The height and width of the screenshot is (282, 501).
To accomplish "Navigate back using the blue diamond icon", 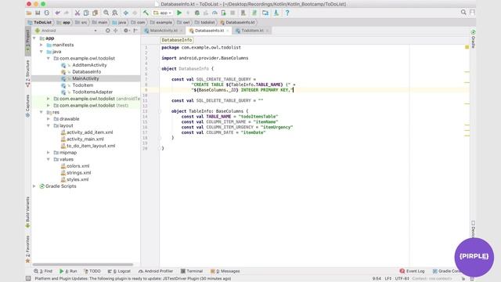I will 126,13.
